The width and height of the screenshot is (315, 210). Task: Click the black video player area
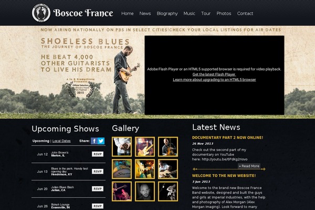click(214, 75)
